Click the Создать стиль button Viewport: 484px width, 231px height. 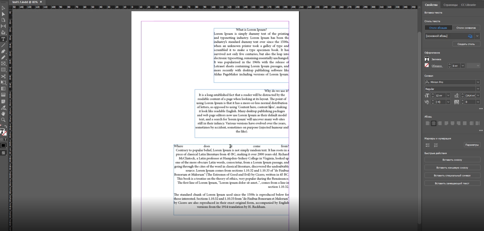(466, 44)
